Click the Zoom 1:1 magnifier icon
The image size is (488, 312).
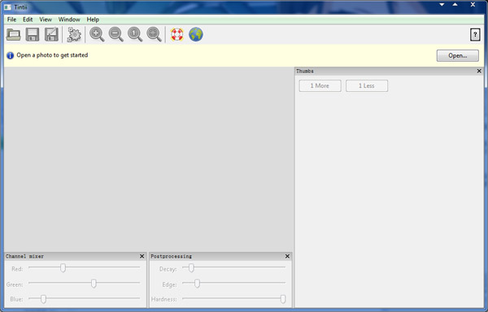[135, 34]
